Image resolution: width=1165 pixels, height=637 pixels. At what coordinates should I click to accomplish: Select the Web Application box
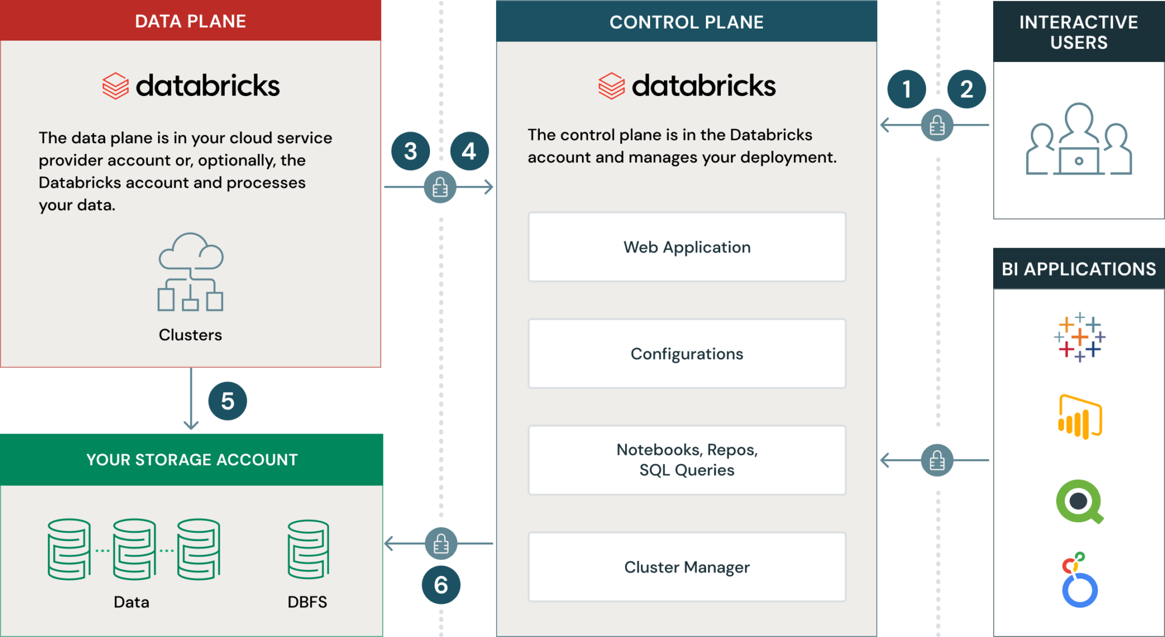687,247
